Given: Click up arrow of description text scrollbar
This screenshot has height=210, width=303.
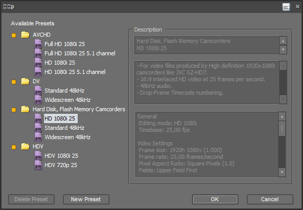Looking at the screenshot, I should tap(283, 66).
